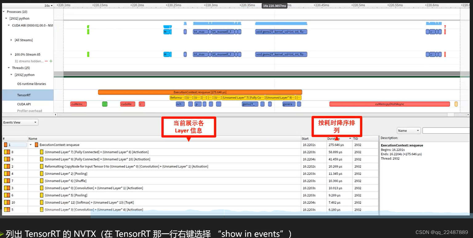Select yellow (Unnamed Layer* 9) NVTX range
The image size is (473, 238).
(x=280, y=98)
